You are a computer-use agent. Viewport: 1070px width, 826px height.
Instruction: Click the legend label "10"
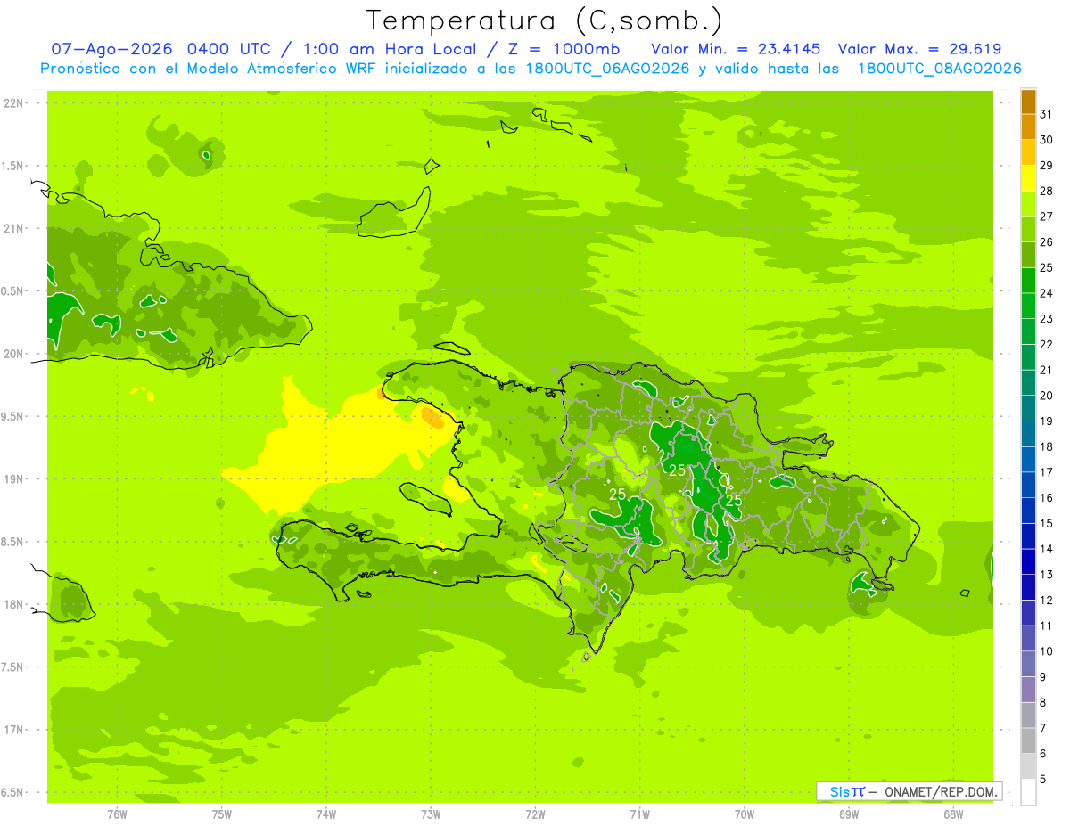(x=1047, y=651)
